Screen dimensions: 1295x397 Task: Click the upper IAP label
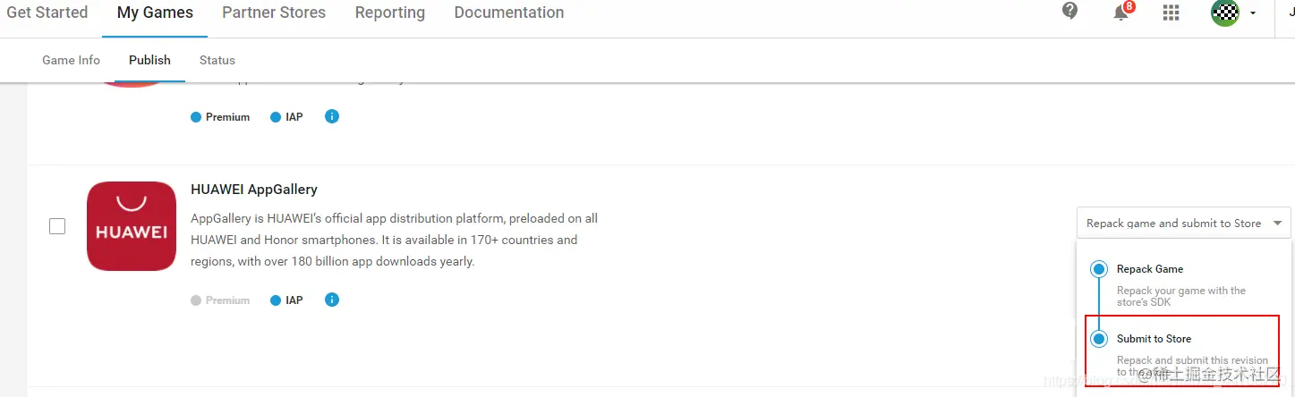click(294, 117)
